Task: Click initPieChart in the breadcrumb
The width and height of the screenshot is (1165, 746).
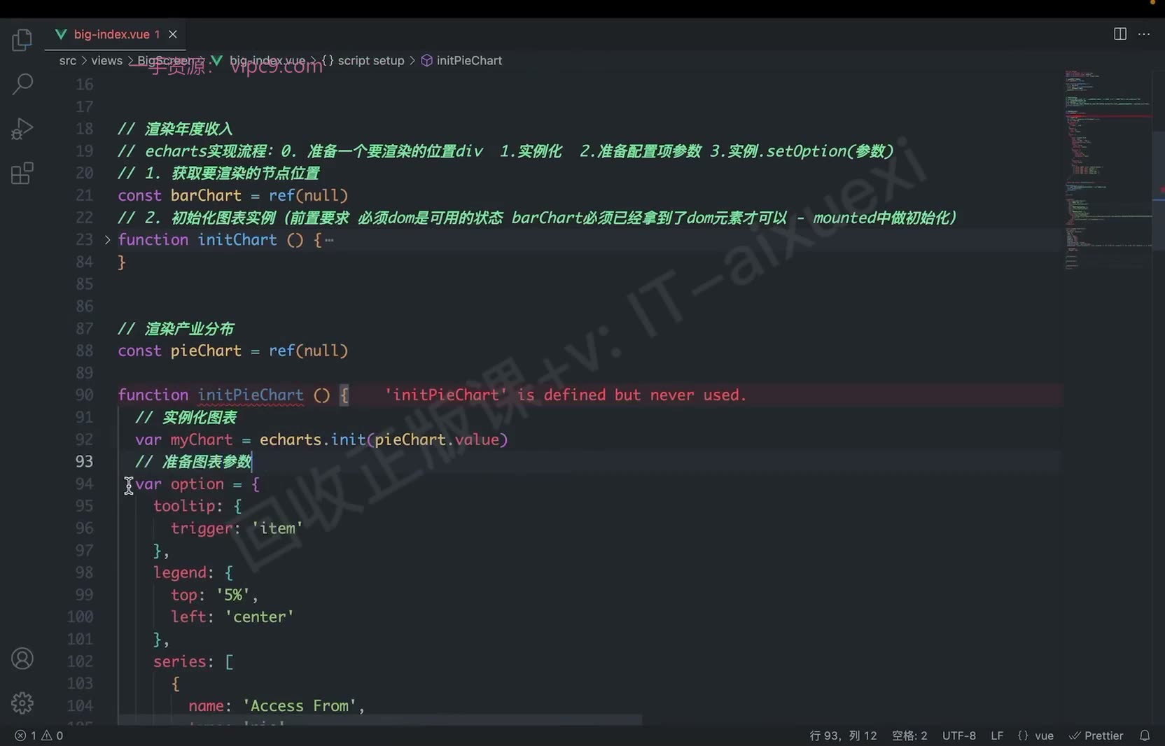Action: pyautogui.click(x=469, y=61)
